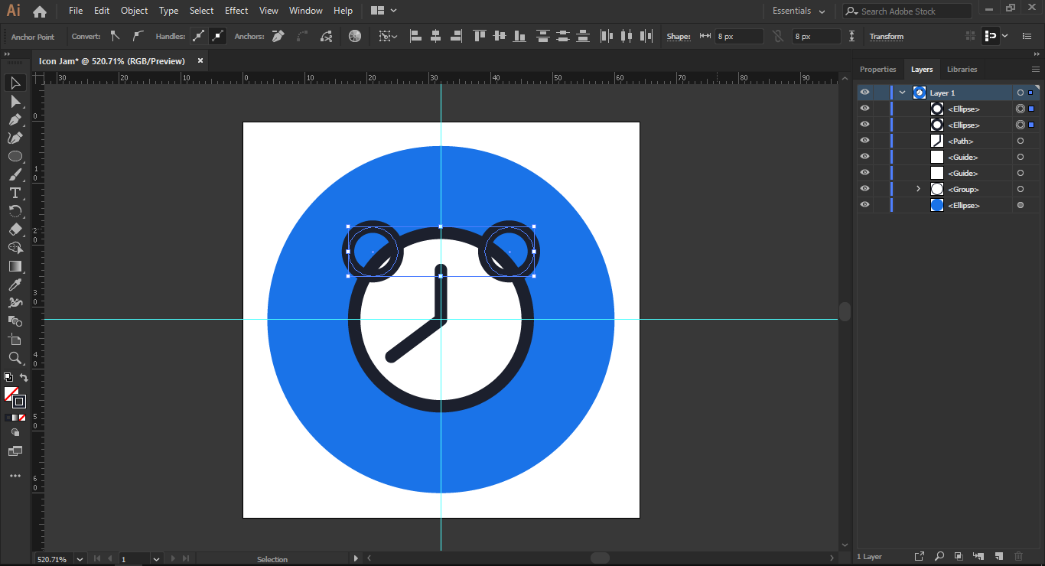Remove selected anchor points
Viewport: 1045px width, 566px height.
tap(278, 36)
